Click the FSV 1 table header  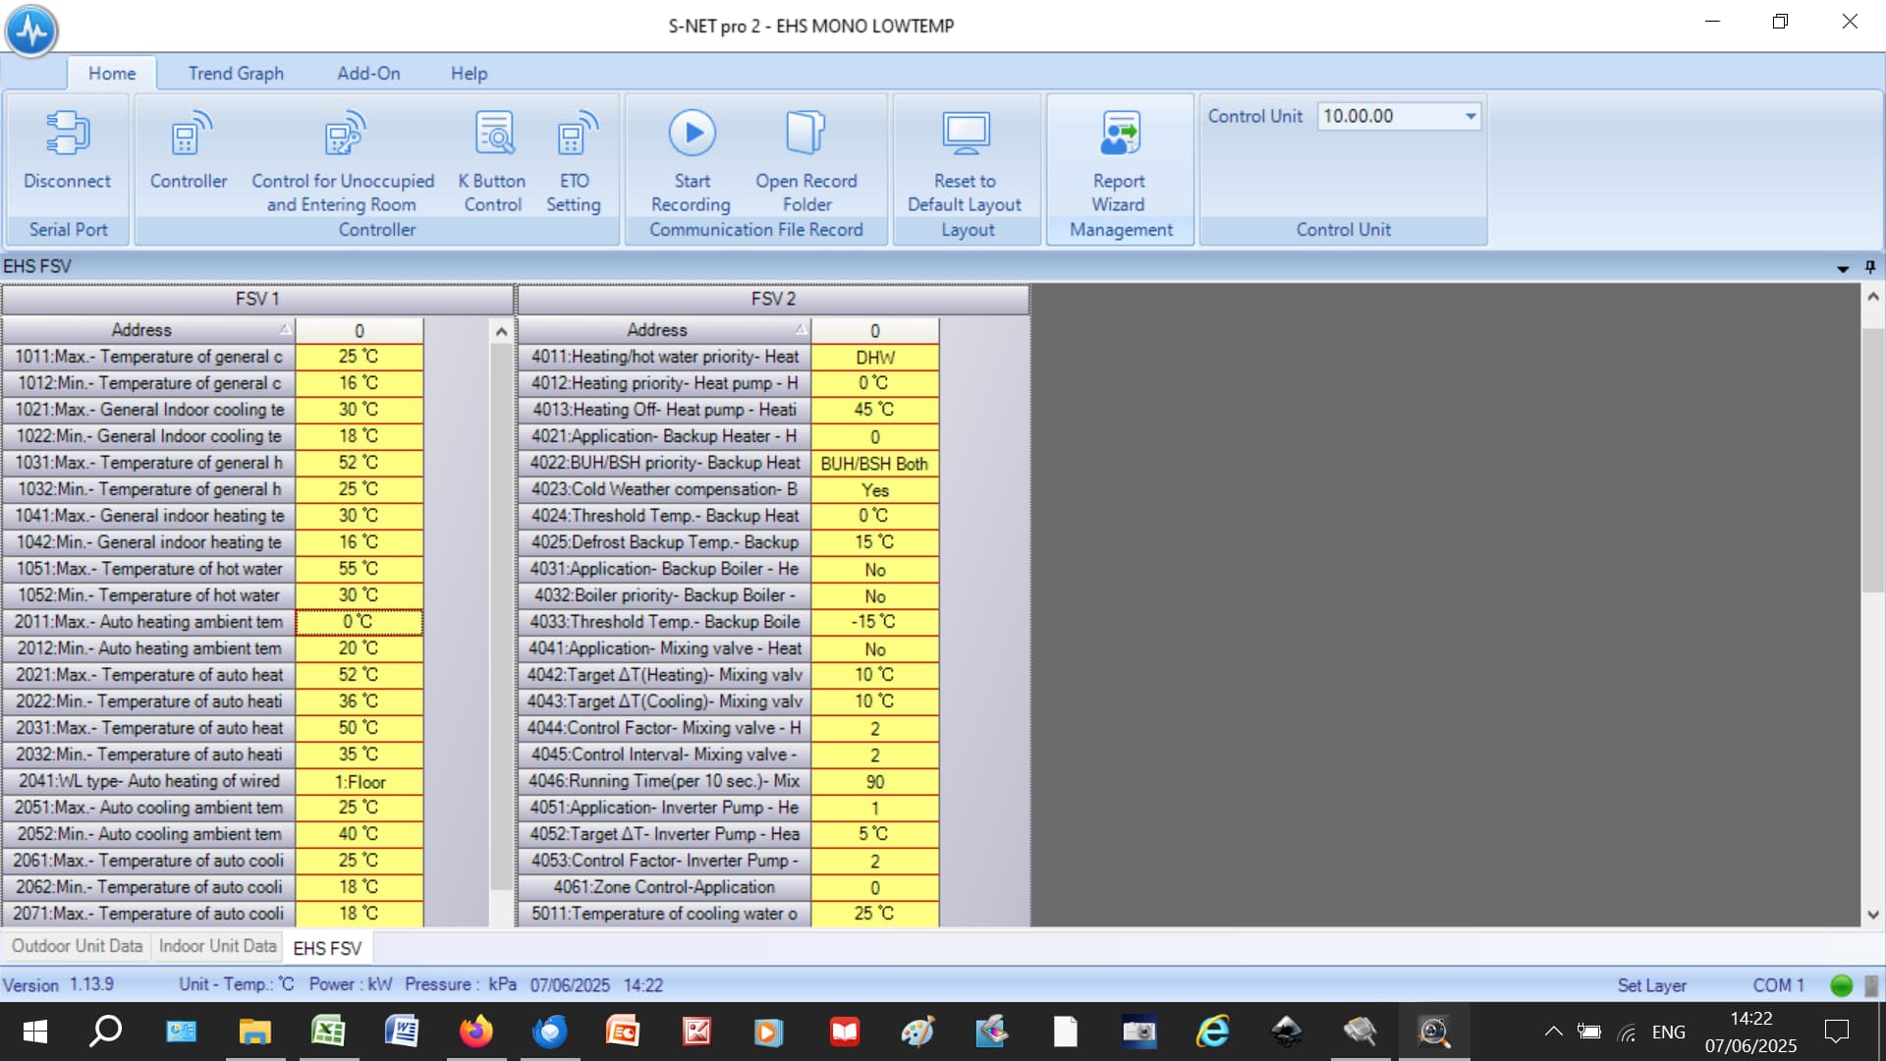[257, 299]
